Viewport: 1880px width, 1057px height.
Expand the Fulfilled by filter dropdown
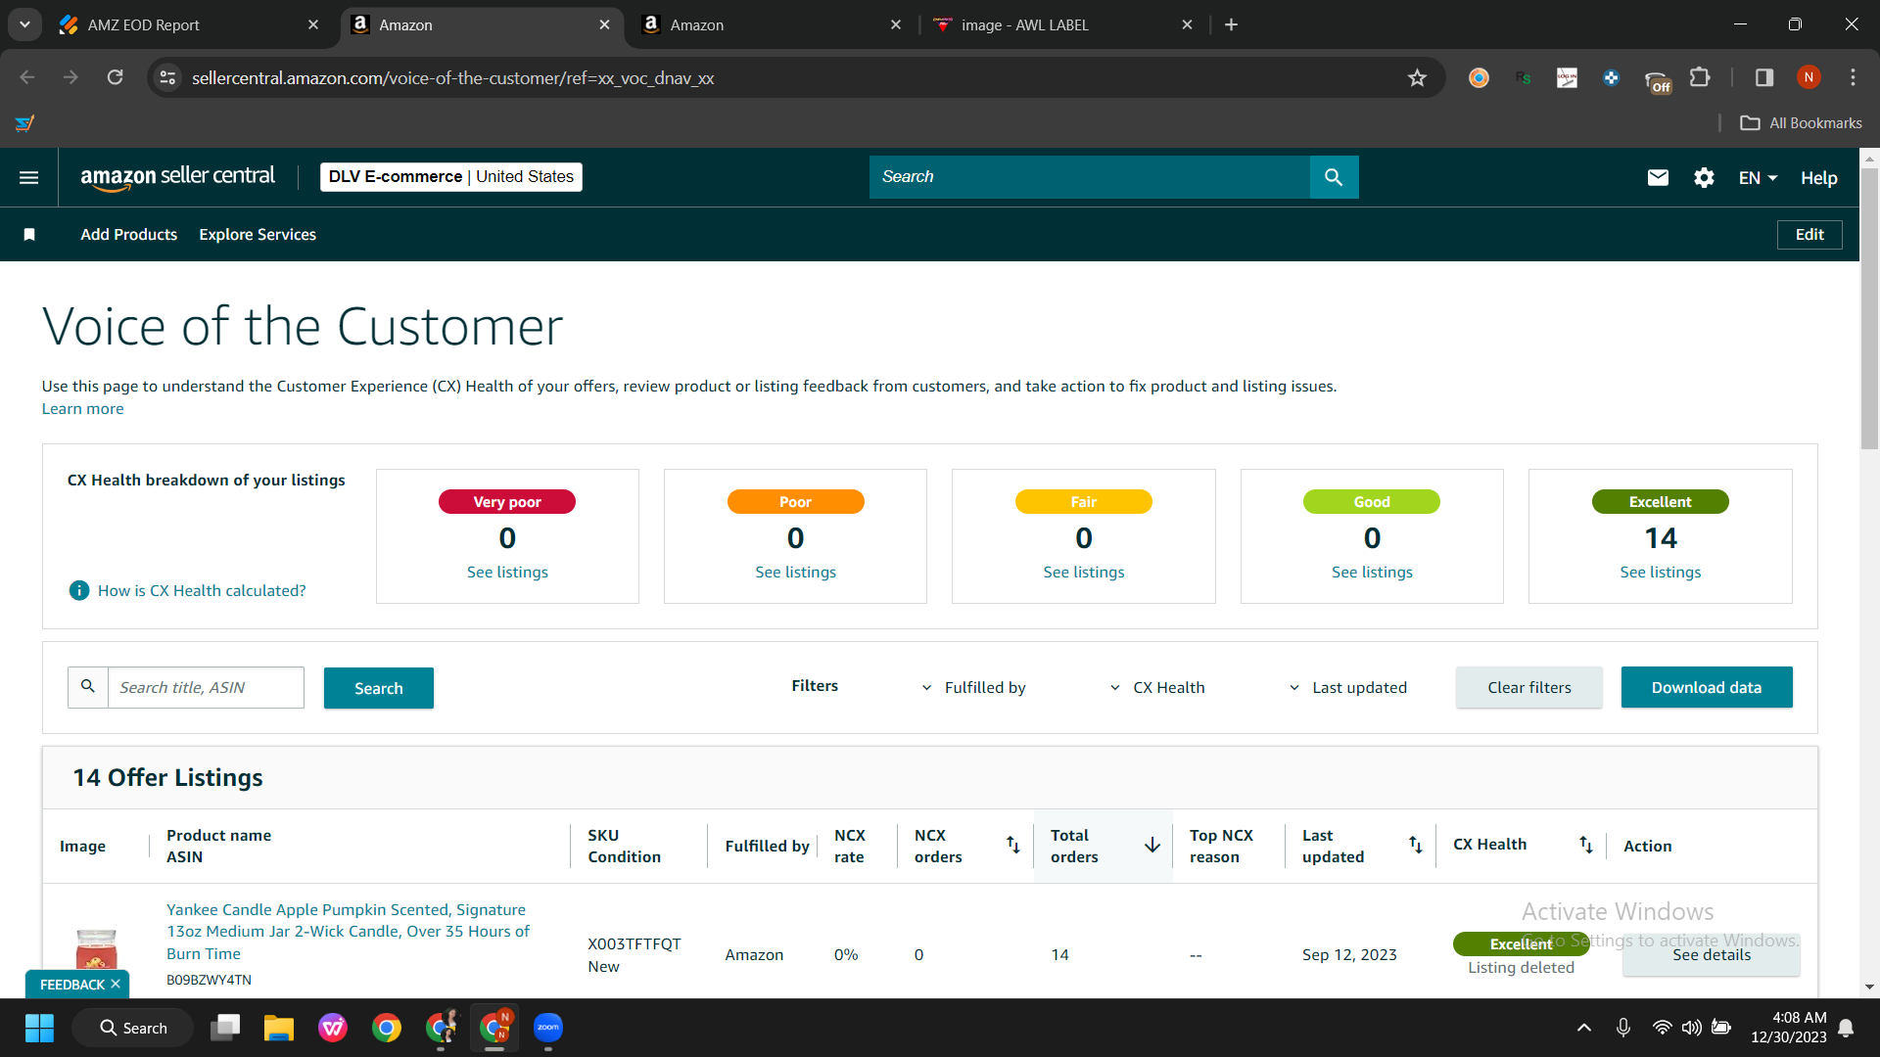[974, 687]
